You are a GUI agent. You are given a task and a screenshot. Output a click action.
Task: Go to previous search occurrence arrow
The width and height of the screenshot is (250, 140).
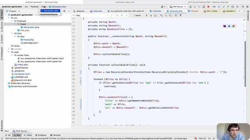[146, 16]
